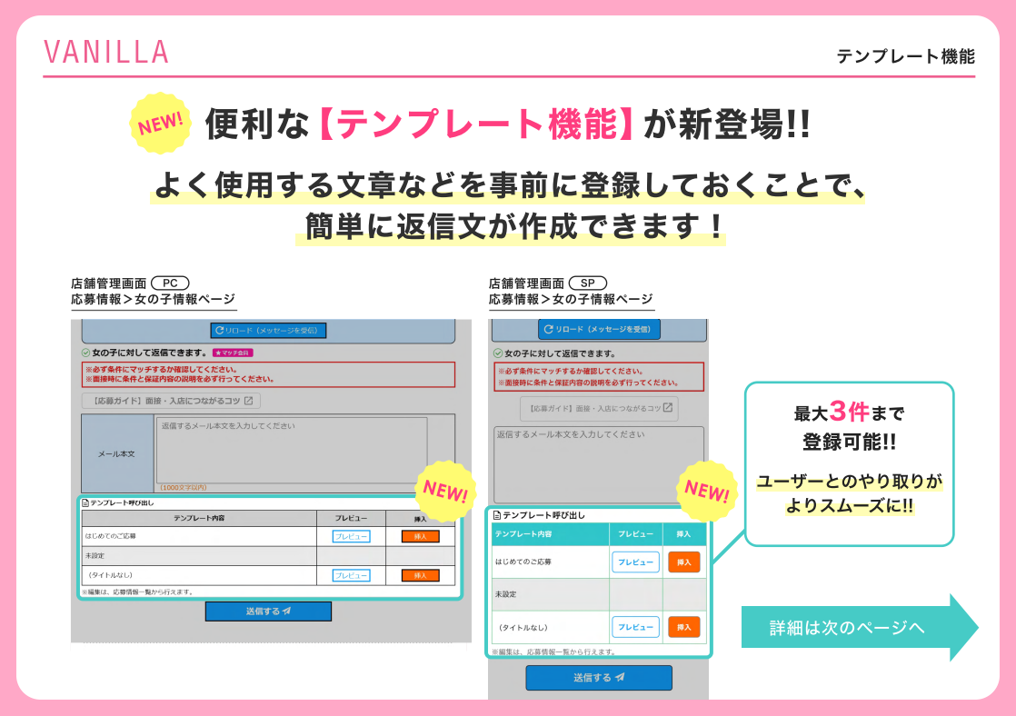Select the SP label on 店舗管理画面
Viewport: 1016px width, 716px height.
click(x=591, y=283)
